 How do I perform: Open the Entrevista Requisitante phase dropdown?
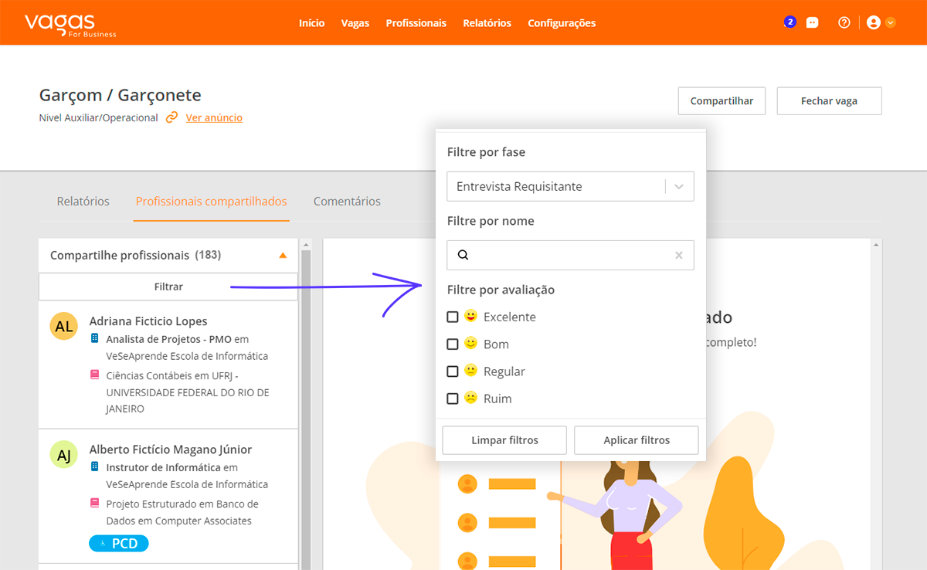pyautogui.click(x=570, y=186)
